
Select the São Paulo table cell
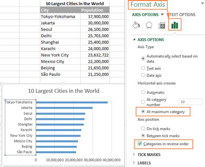click(x=60, y=74)
